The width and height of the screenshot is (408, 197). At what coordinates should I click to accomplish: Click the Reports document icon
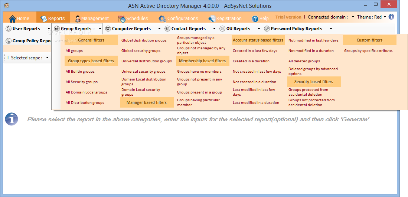[x=44, y=19]
